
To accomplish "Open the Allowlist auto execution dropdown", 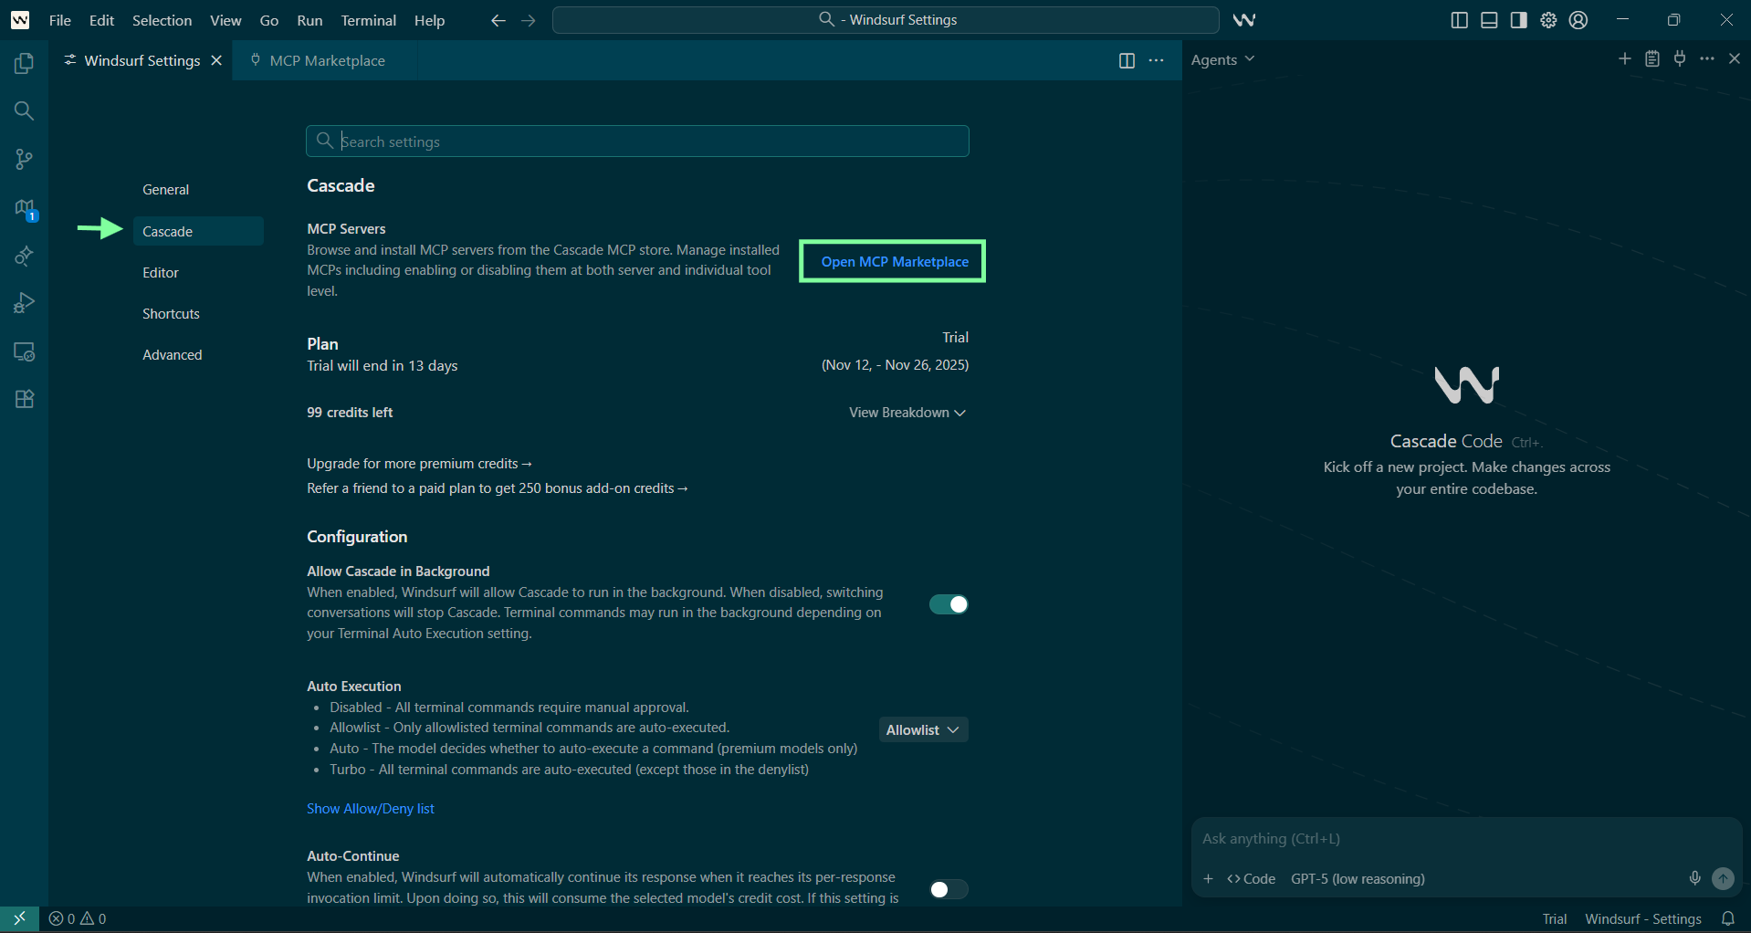I will click(x=923, y=730).
